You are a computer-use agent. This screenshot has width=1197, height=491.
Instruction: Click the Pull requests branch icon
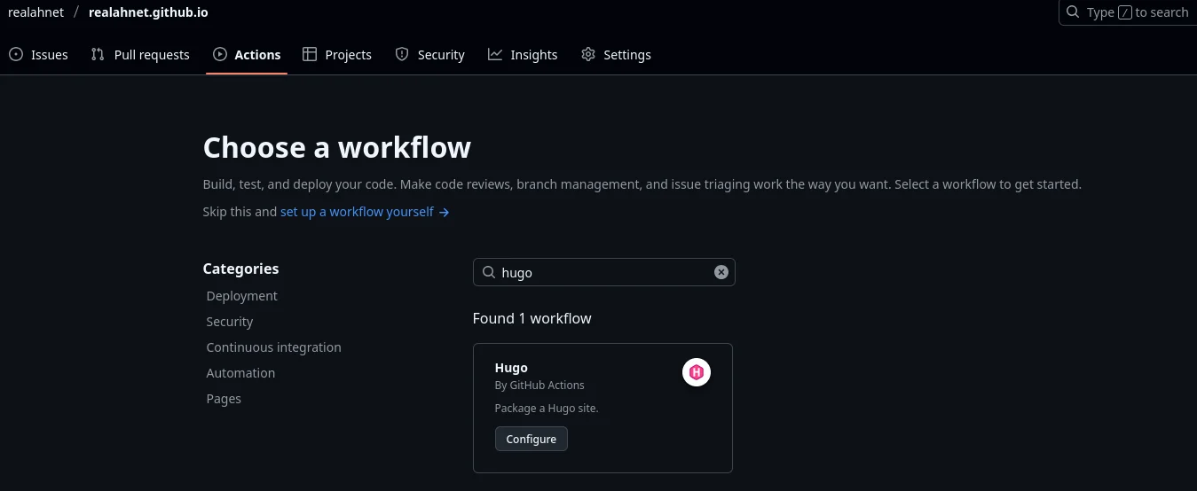pyautogui.click(x=98, y=55)
